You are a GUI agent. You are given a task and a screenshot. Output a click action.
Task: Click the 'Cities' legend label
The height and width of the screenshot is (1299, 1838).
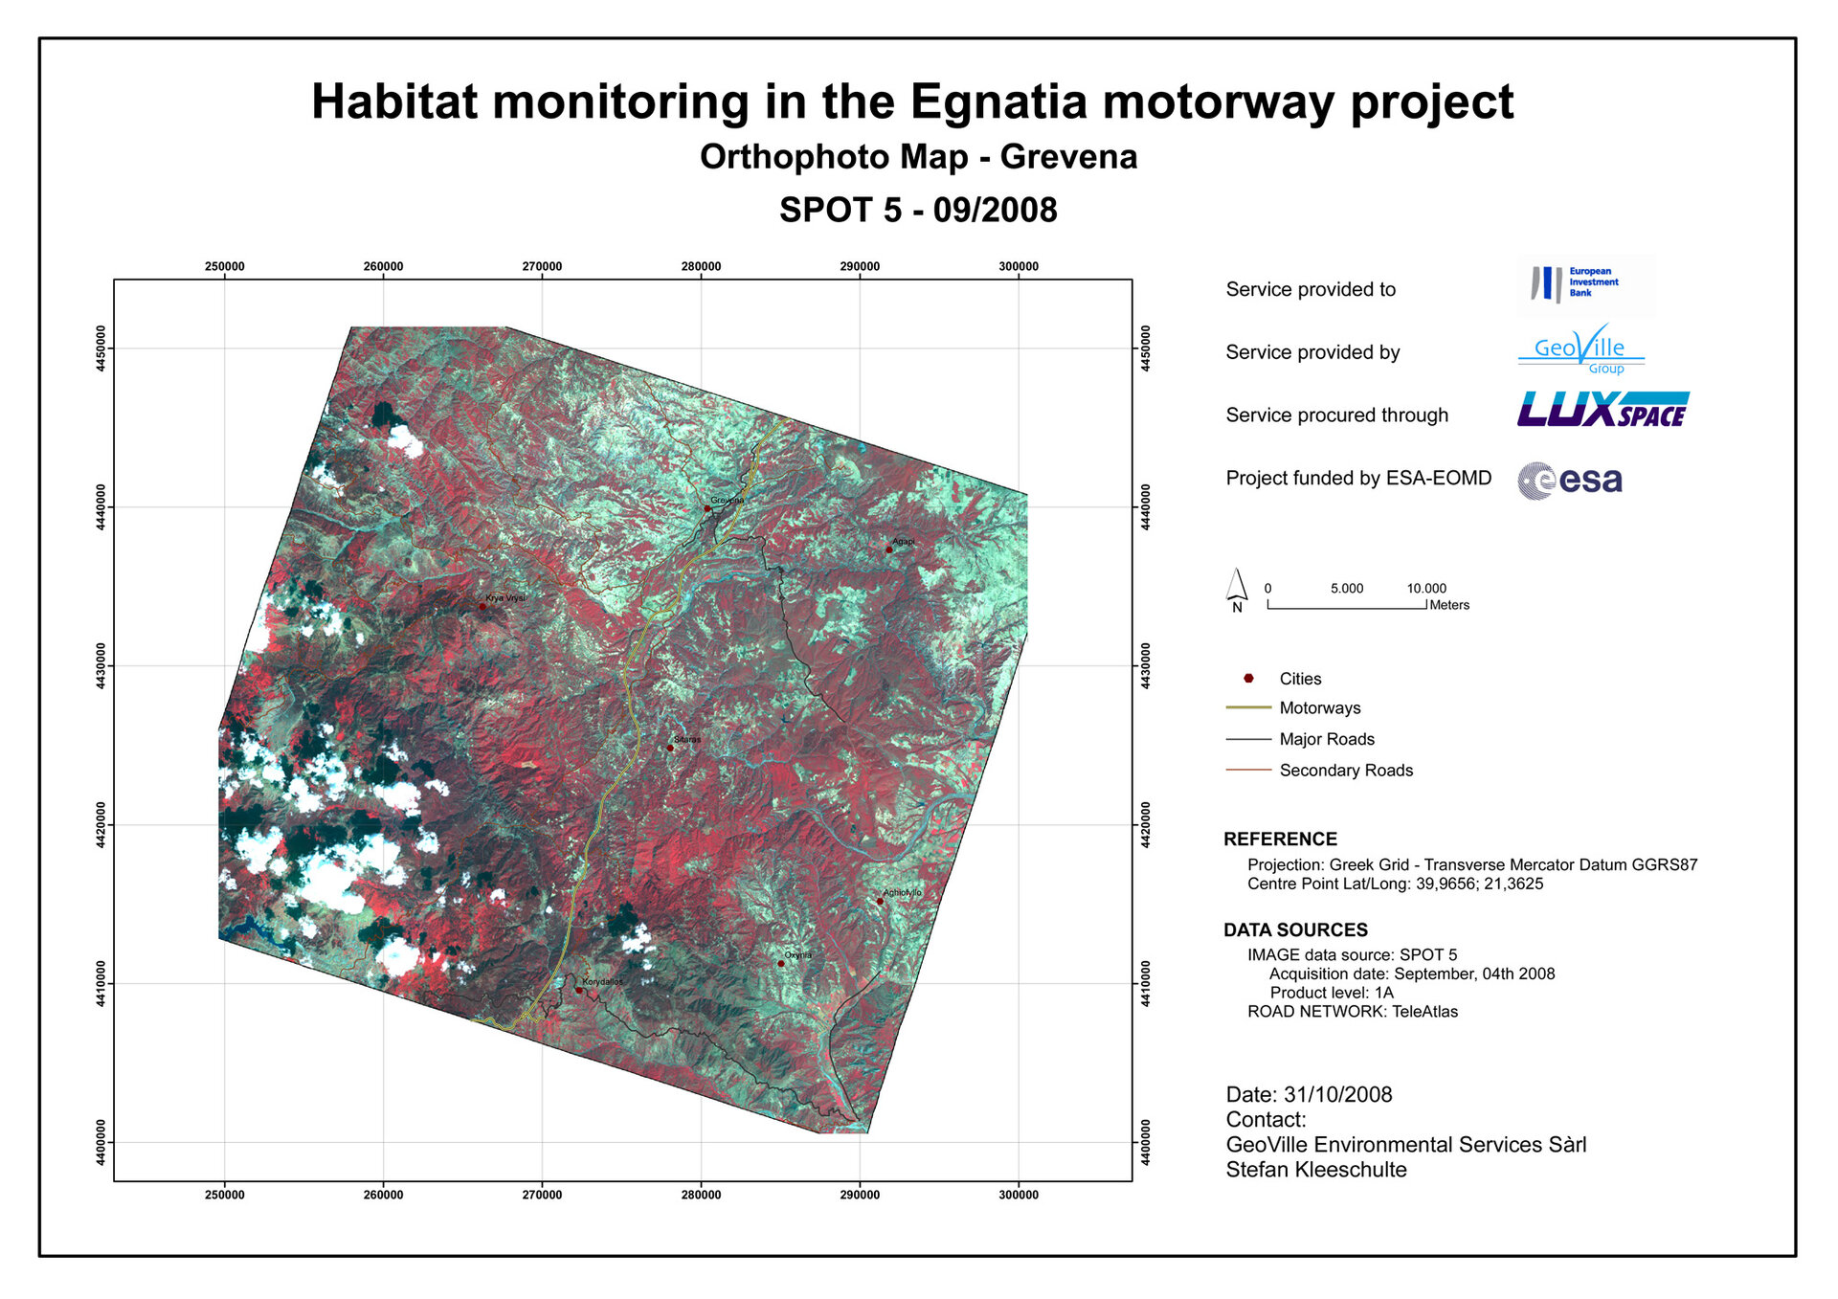pyautogui.click(x=1300, y=679)
